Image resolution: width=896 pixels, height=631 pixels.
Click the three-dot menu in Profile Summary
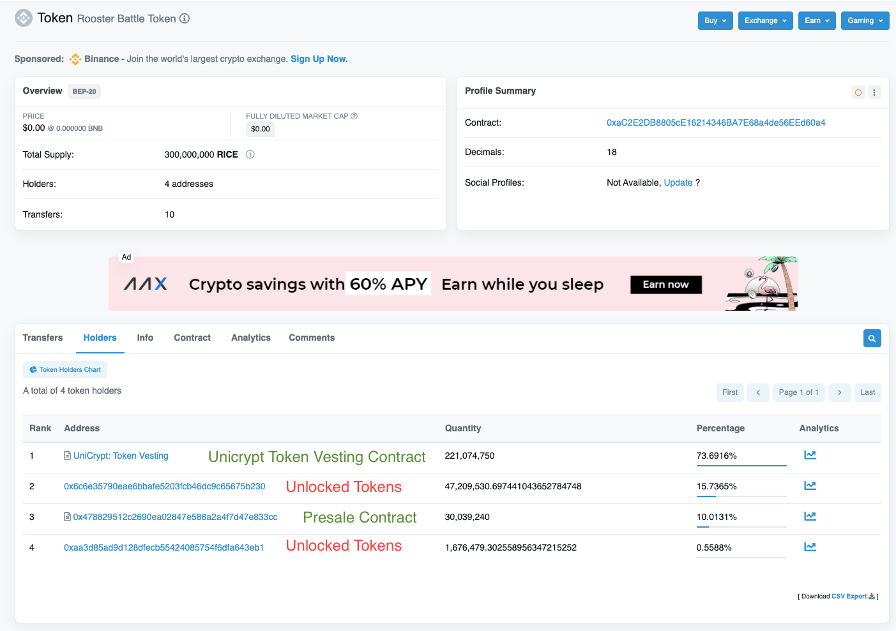point(874,93)
